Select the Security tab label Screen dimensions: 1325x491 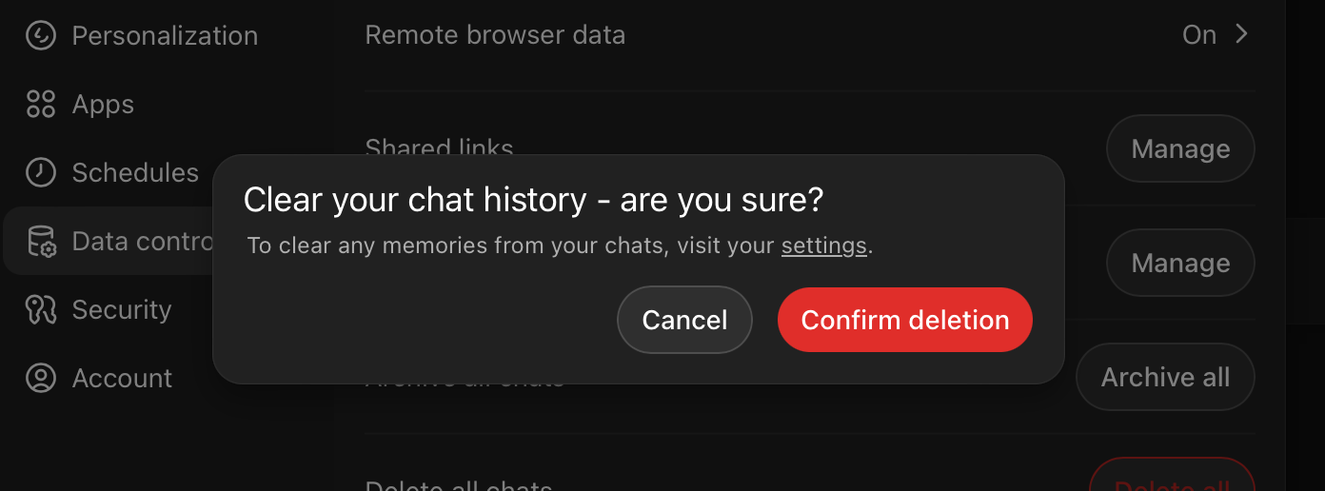click(122, 310)
